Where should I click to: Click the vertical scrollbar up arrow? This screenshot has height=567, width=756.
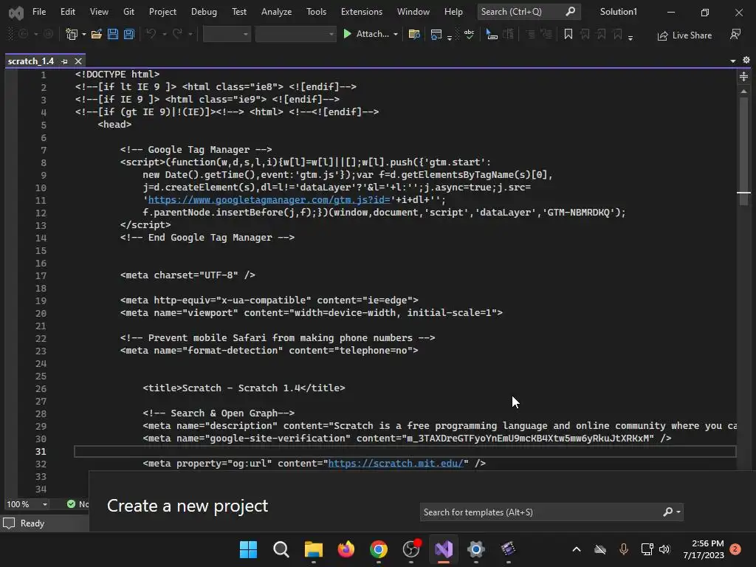743,91
